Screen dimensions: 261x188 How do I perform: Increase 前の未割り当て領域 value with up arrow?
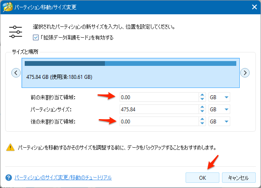tap(202, 95)
